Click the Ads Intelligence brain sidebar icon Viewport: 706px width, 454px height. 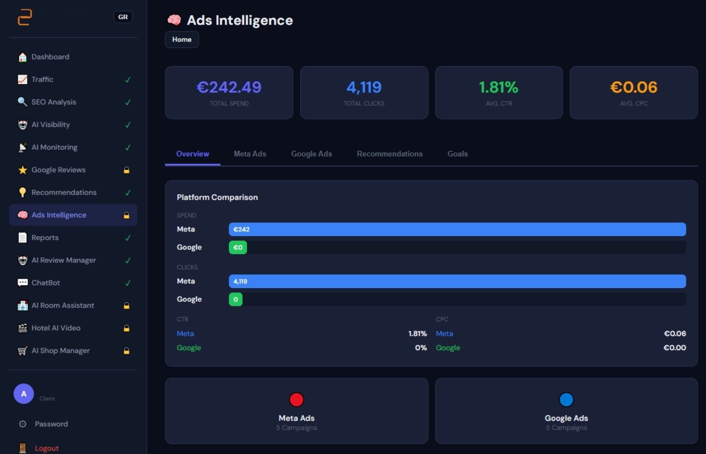click(23, 215)
